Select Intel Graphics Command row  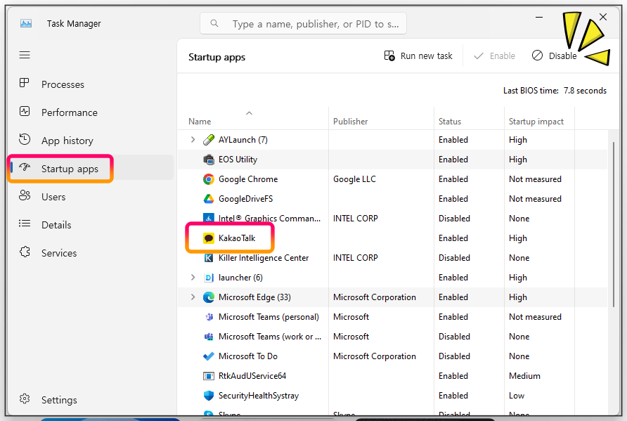pos(392,219)
